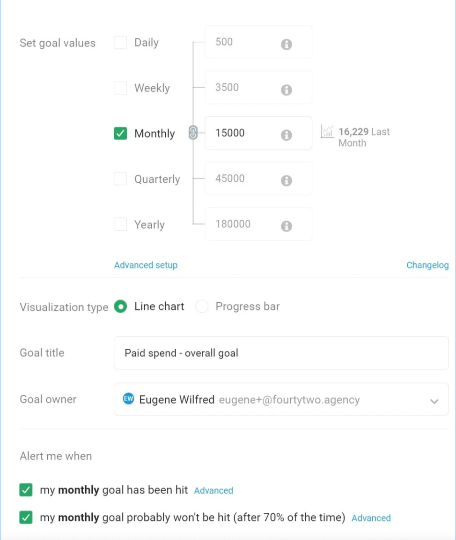The width and height of the screenshot is (456, 540).
Task: Select the Line chart visualization type
Action: 120,306
